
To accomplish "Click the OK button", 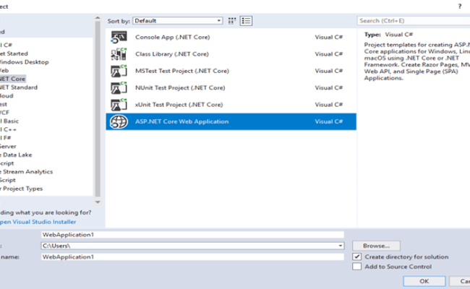I will [x=424, y=281].
